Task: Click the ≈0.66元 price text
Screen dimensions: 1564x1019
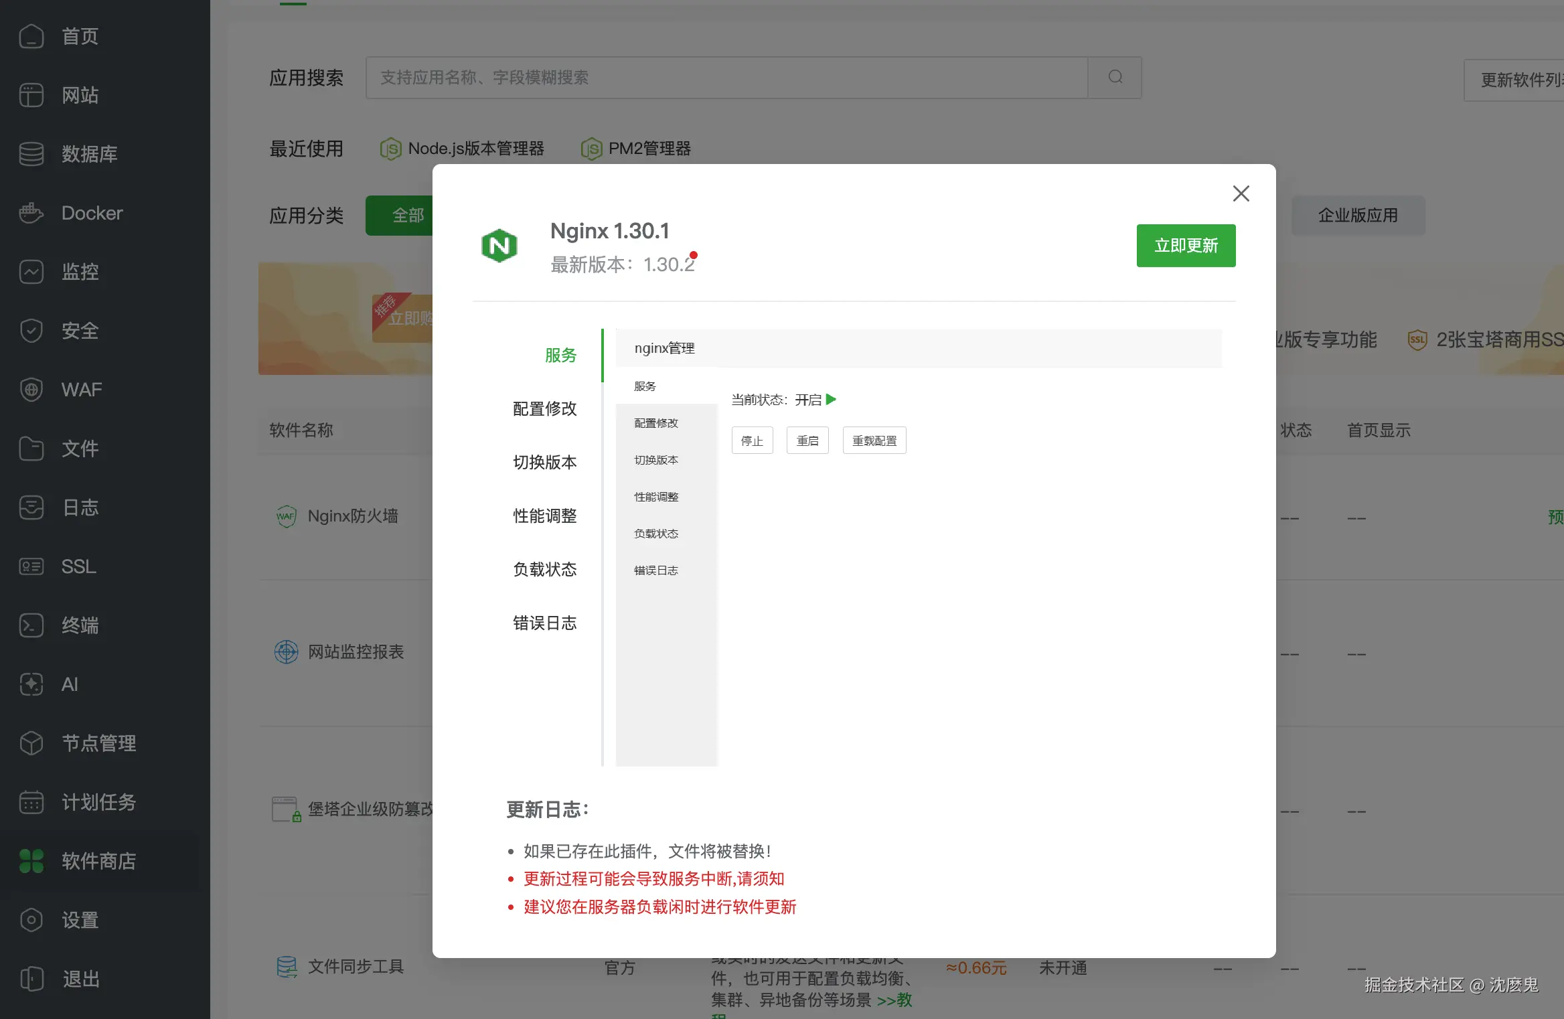Action: (x=976, y=968)
